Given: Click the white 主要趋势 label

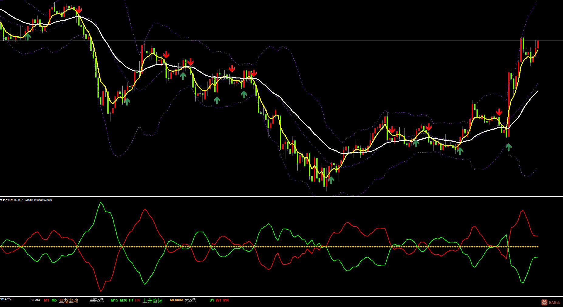Looking at the screenshot, I should point(97,300).
